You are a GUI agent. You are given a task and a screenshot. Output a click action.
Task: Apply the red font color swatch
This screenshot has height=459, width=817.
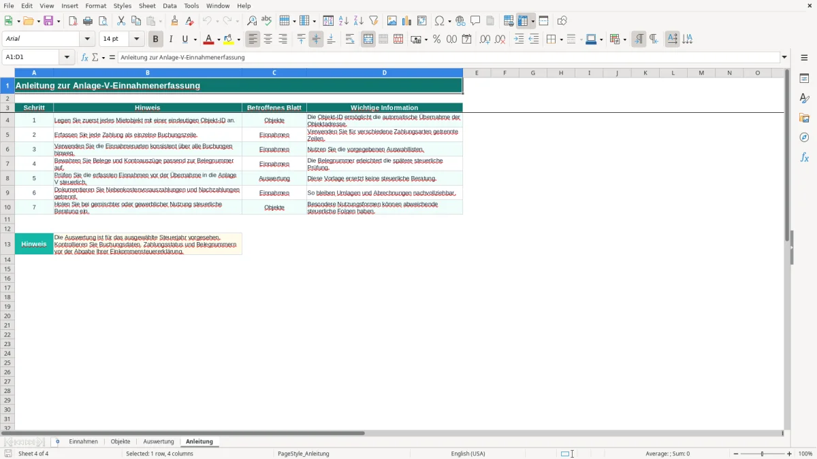[x=209, y=39]
